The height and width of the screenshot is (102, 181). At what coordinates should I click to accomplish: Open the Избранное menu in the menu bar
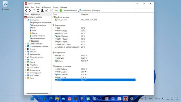pos(46,7)
